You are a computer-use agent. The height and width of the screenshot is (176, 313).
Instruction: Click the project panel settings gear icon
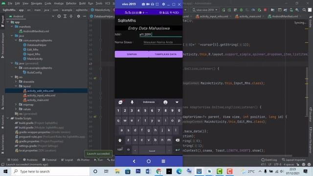(x=78, y=16)
